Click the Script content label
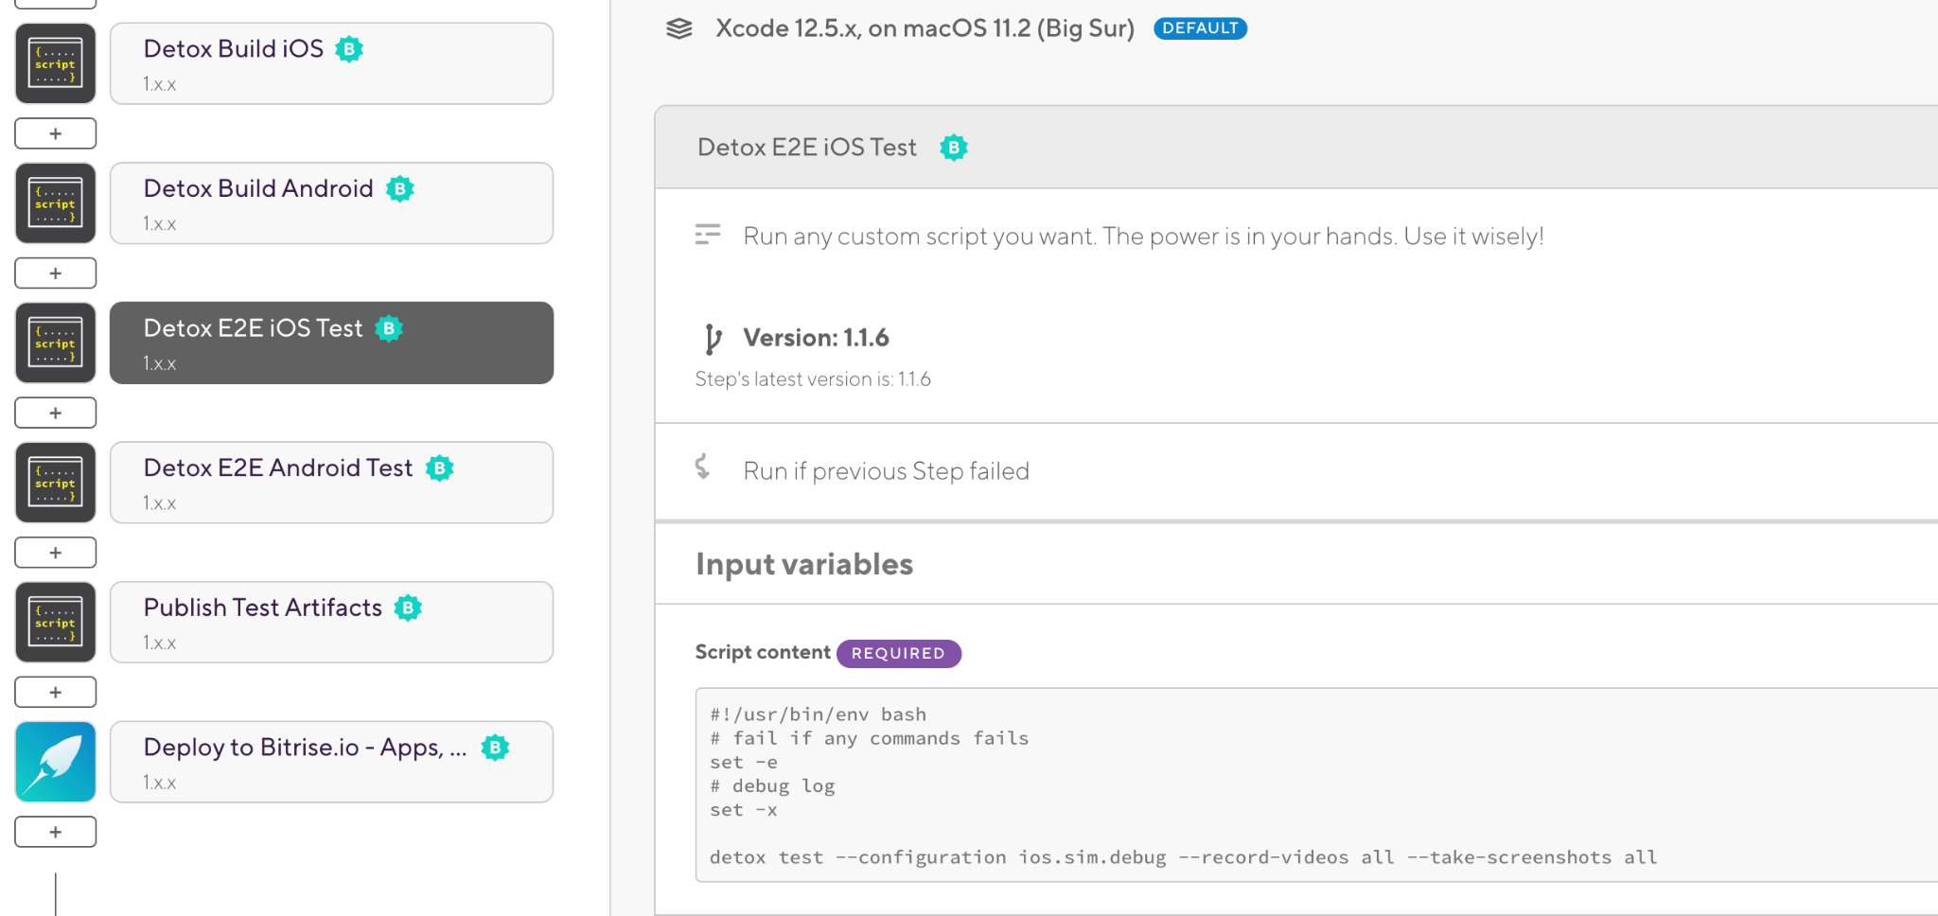 [763, 652]
